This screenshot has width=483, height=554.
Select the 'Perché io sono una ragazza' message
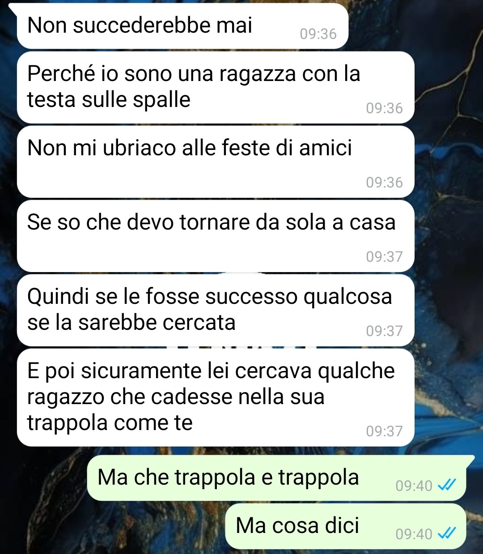216,88
